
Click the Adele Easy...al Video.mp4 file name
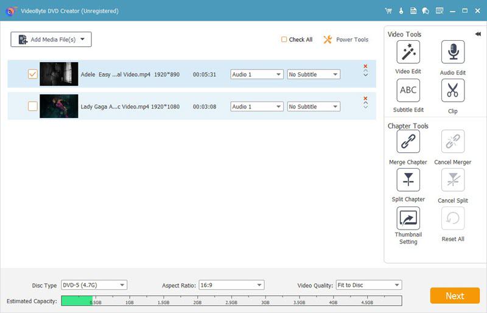pos(116,75)
